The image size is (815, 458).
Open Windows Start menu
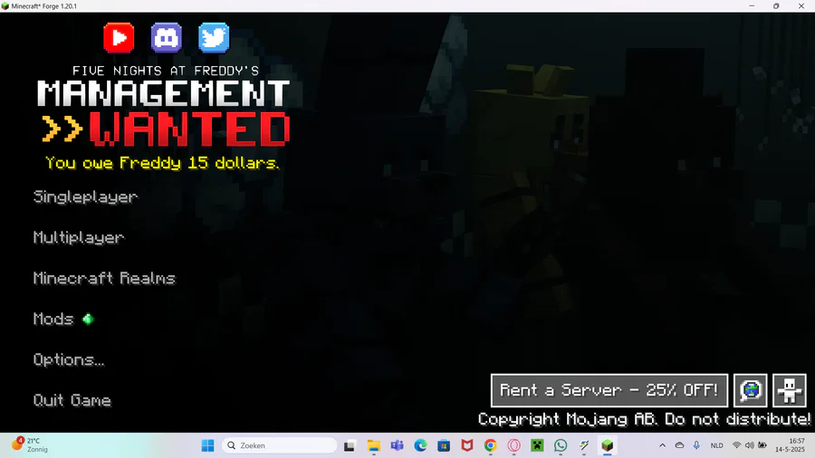coord(208,445)
